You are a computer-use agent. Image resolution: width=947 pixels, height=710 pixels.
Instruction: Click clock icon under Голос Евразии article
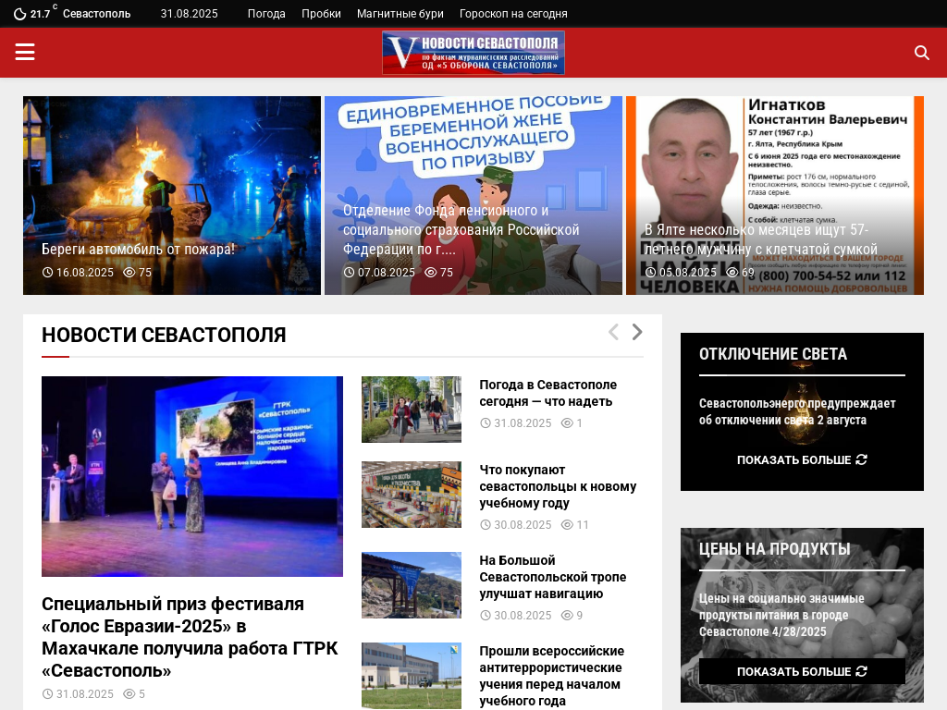tap(47, 693)
